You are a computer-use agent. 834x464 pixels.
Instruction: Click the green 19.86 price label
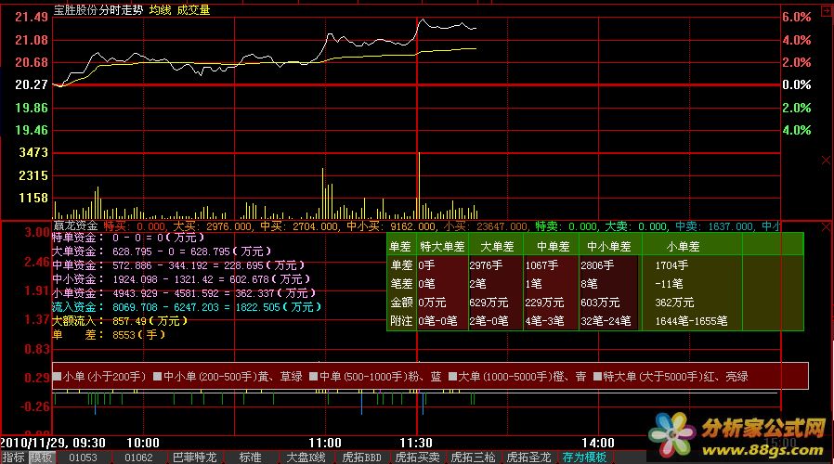click(x=32, y=108)
